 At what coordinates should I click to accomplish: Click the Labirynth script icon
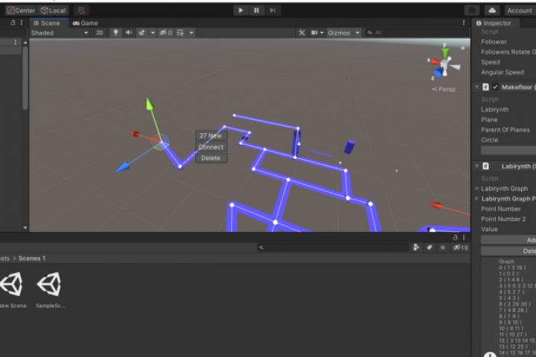coord(485,166)
